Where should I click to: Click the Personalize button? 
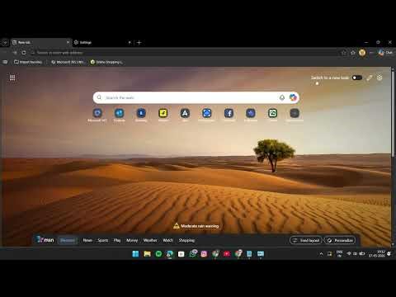point(340,240)
